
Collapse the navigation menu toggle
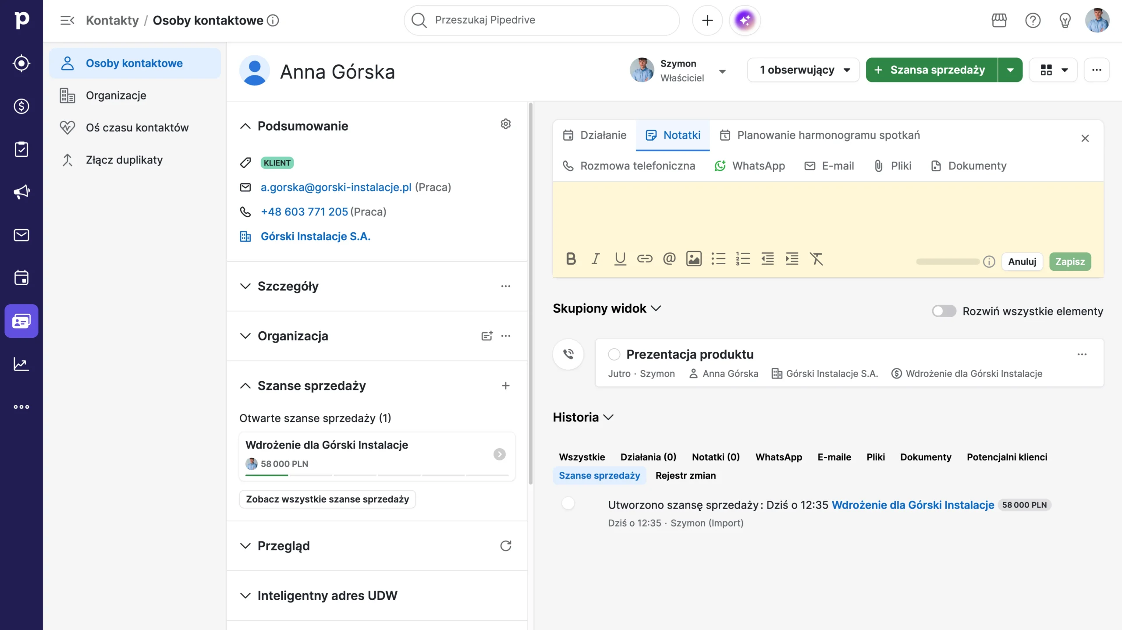pyautogui.click(x=67, y=20)
